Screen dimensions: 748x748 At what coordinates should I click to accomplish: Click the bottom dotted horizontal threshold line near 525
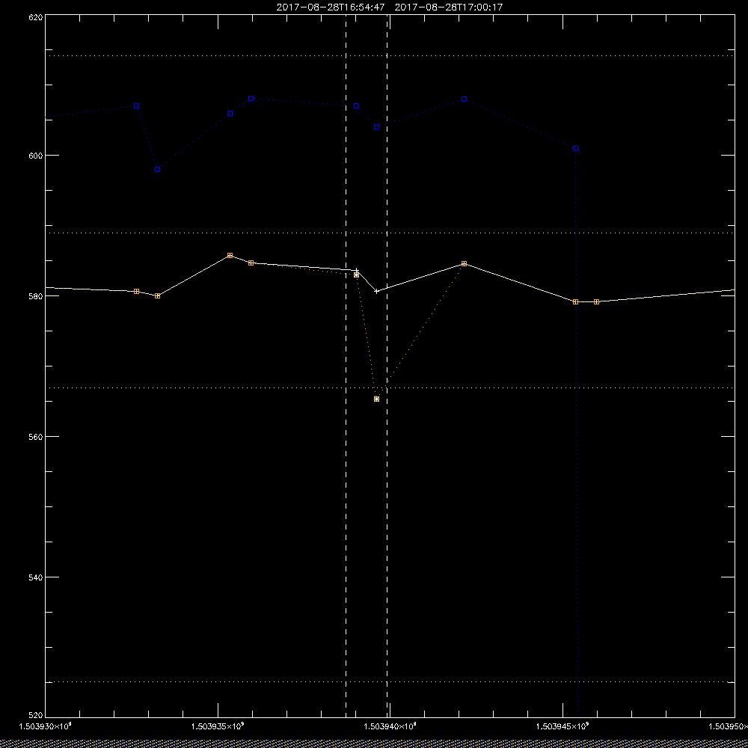pos(390,682)
